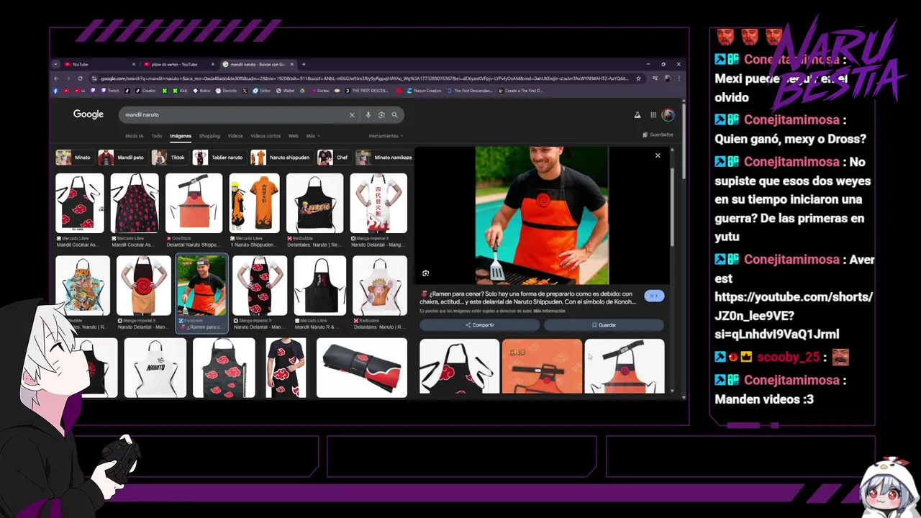Filter by the Naruto shippuden chip
The image size is (921, 518).
pos(281,157)
